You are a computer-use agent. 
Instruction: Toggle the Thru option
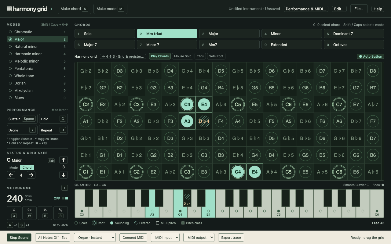[x=200, y=56]
